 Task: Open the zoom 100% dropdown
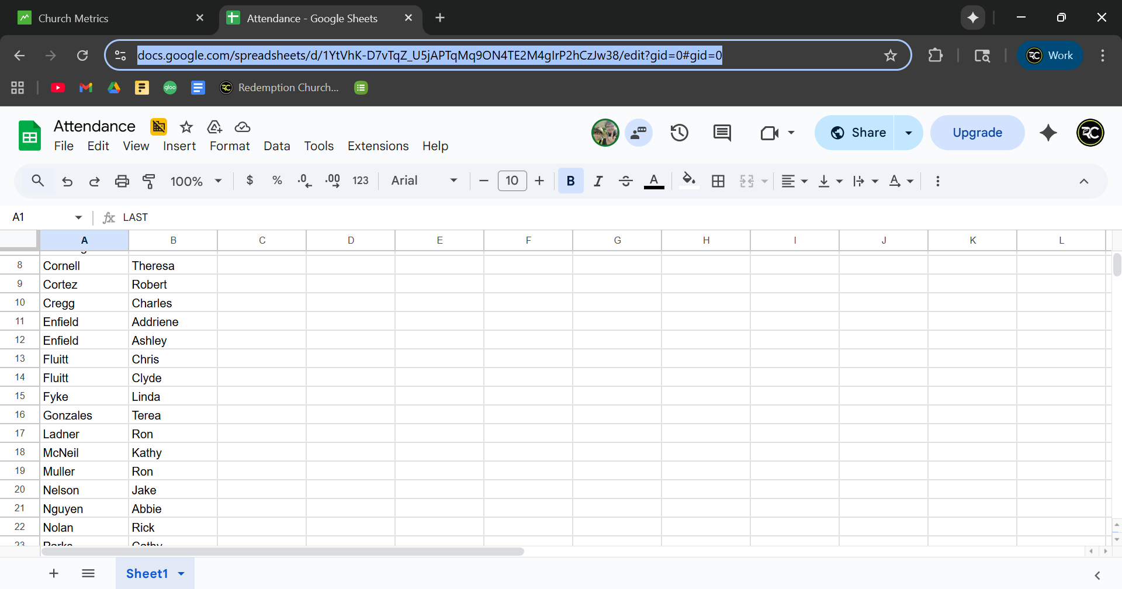pos(196,181)
